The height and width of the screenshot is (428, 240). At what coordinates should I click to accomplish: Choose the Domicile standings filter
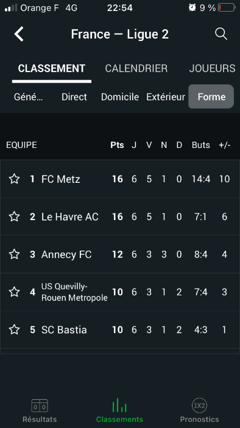pyautogui.click(x=120, y=97)
